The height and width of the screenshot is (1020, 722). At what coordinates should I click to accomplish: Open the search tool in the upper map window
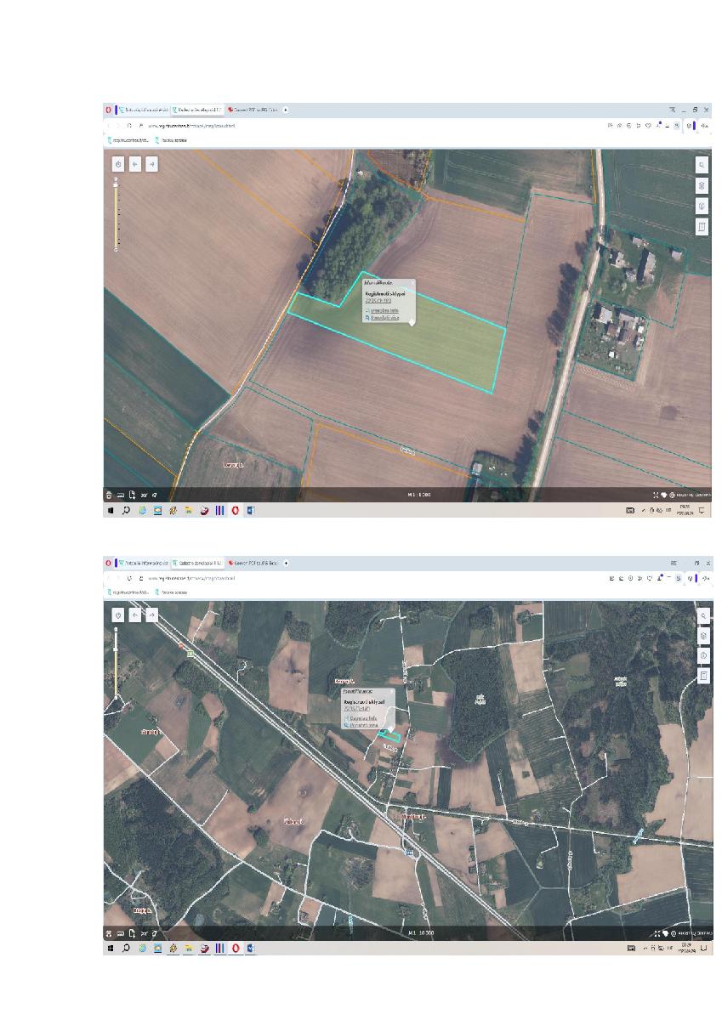point(702,164)
